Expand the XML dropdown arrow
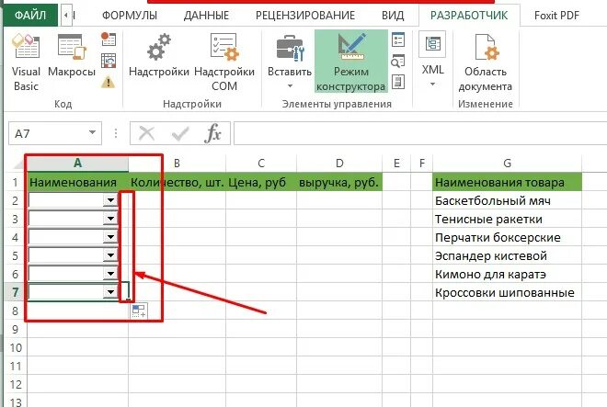Image resolution: width=607 pixels, height=407 pixels. tap(432, 84)
